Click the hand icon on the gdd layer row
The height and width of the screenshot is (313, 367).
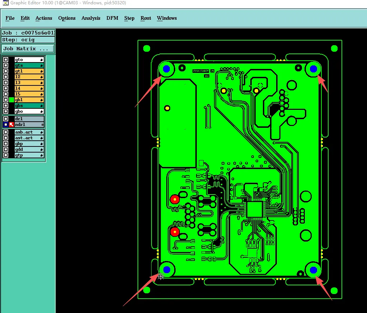coord(42,149)
